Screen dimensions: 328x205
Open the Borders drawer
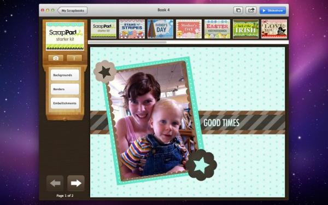click(x=65, y=89)
